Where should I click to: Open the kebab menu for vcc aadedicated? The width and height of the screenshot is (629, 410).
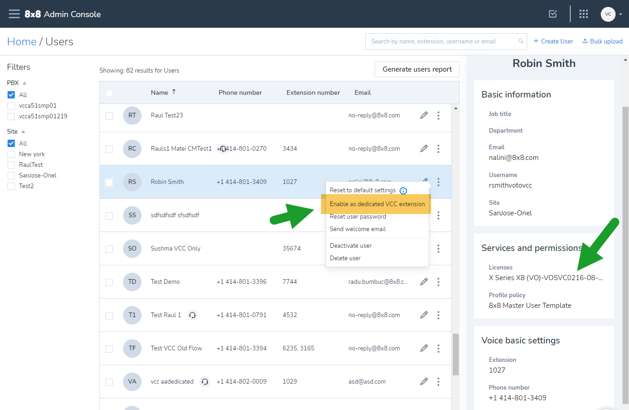pyautogui.click(x=438, y=381)
